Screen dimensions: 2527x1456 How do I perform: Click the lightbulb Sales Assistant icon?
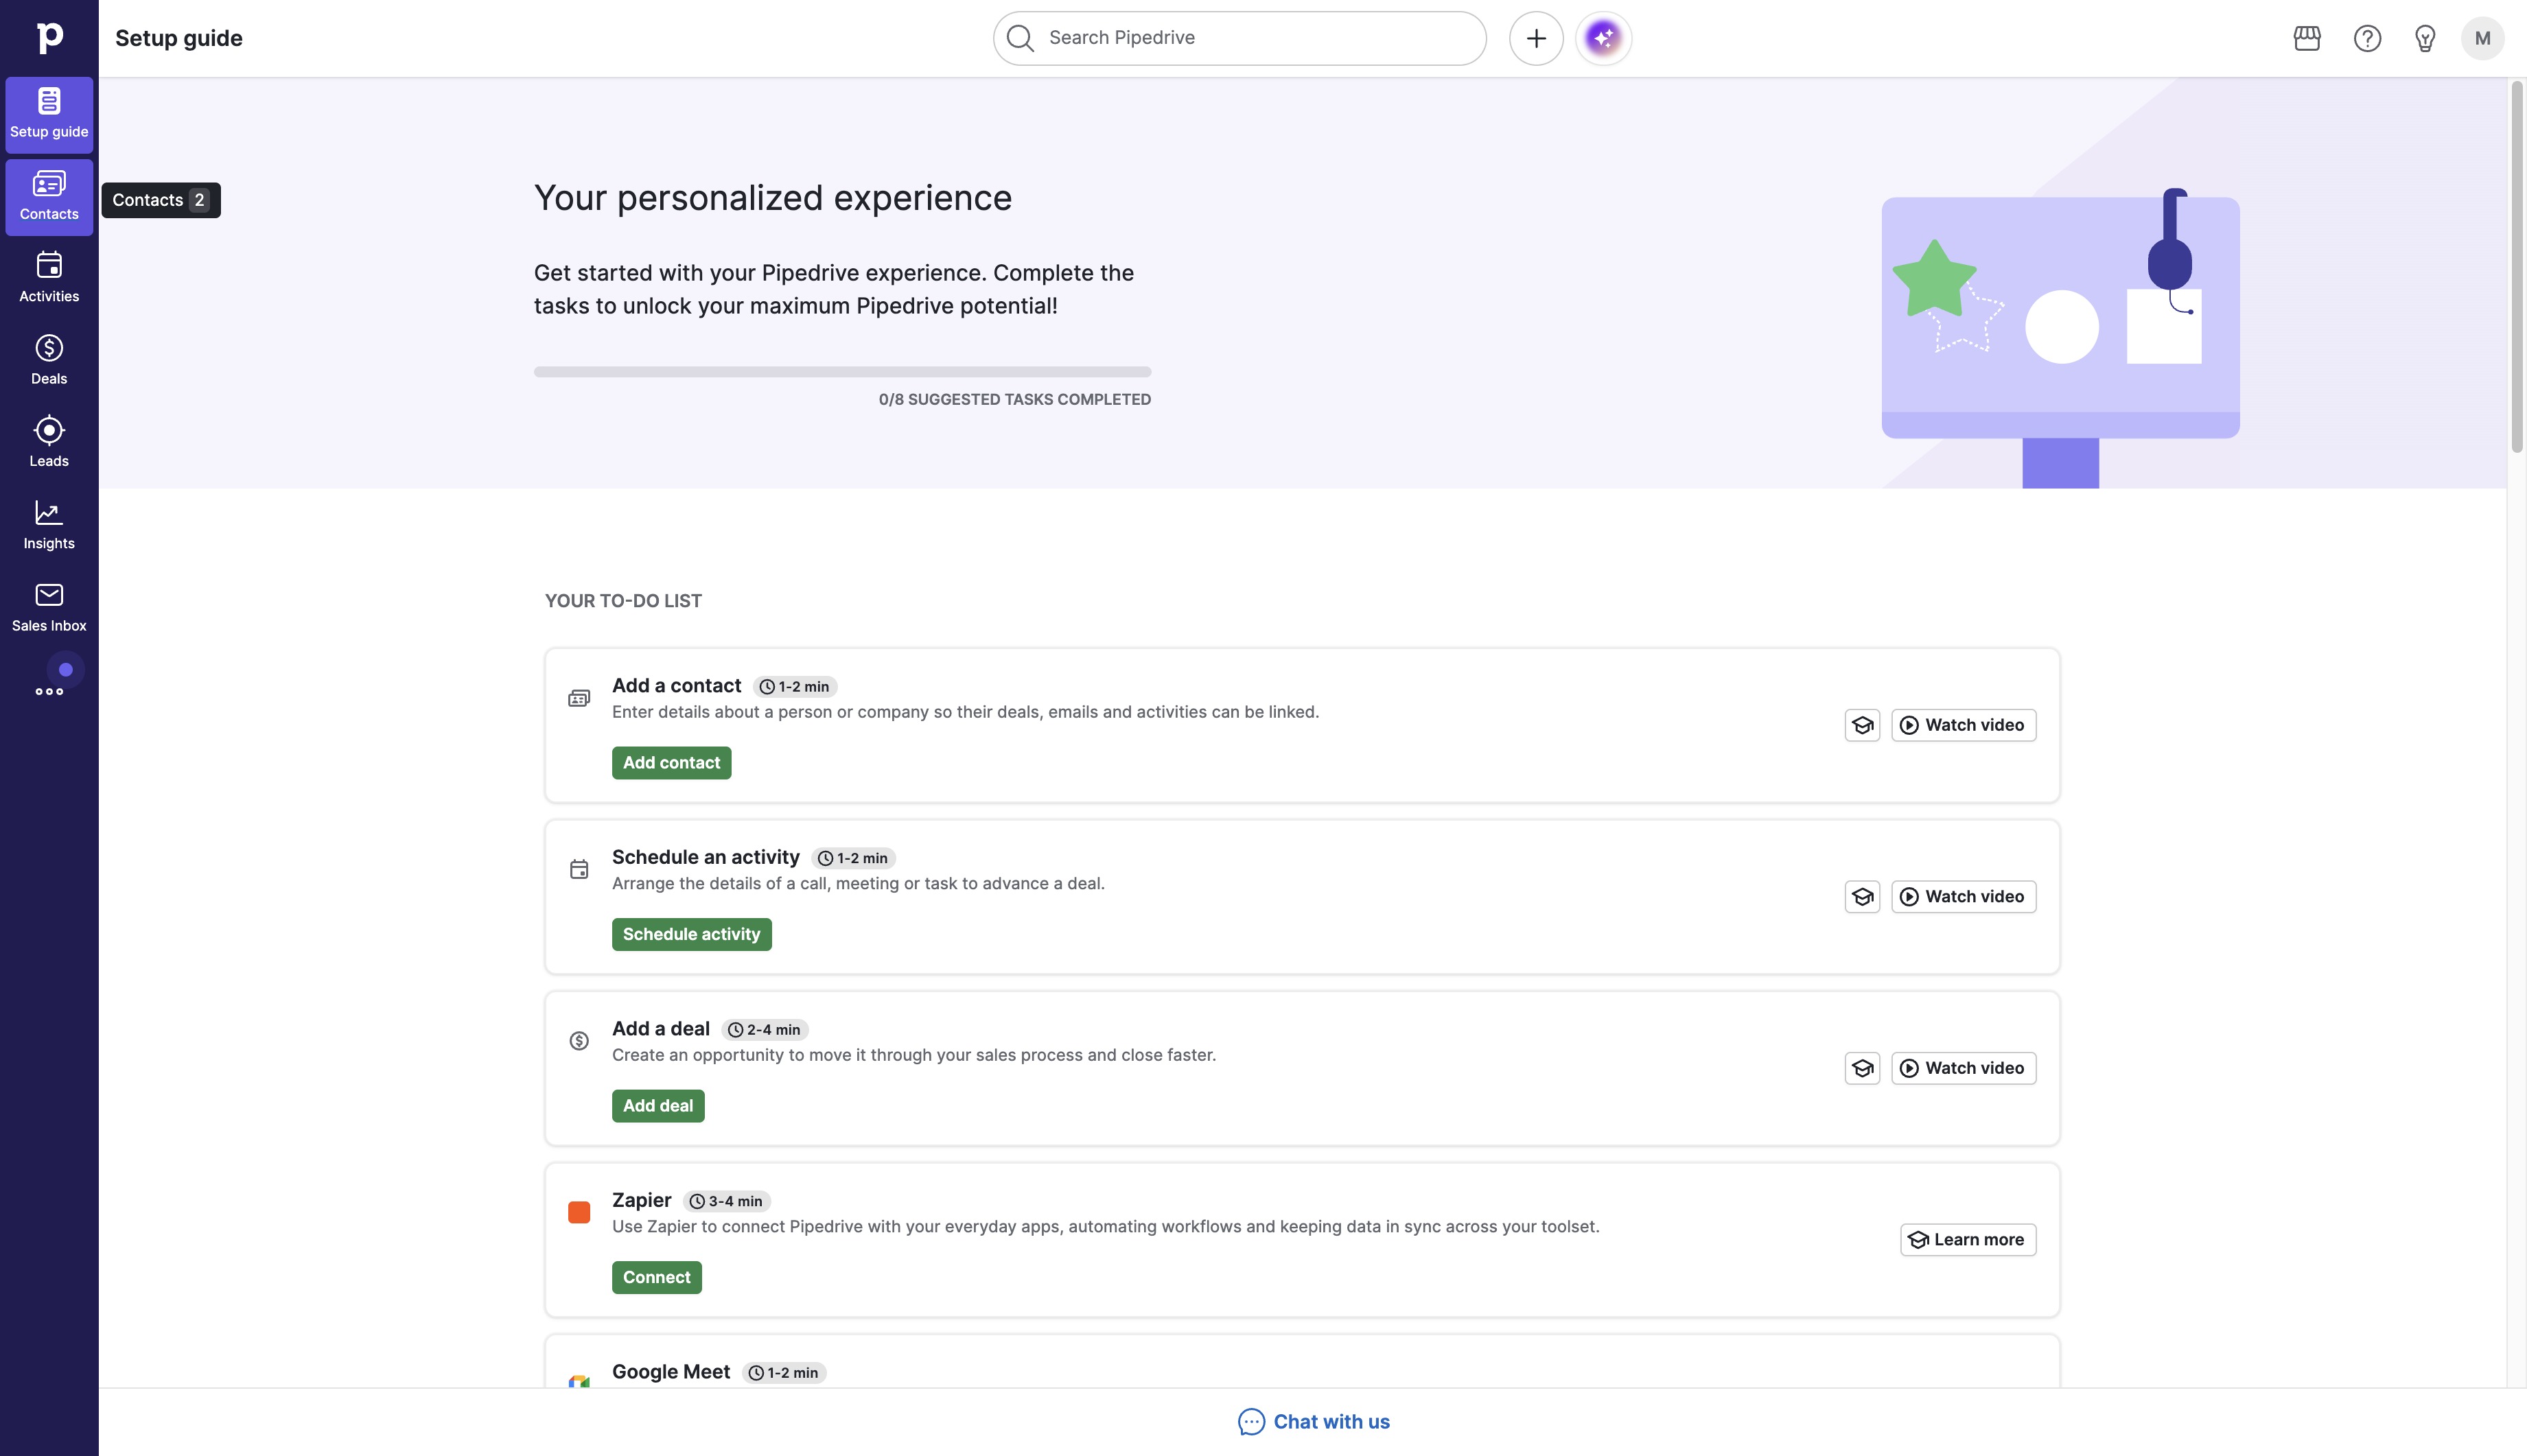[x=2424, y=38]
